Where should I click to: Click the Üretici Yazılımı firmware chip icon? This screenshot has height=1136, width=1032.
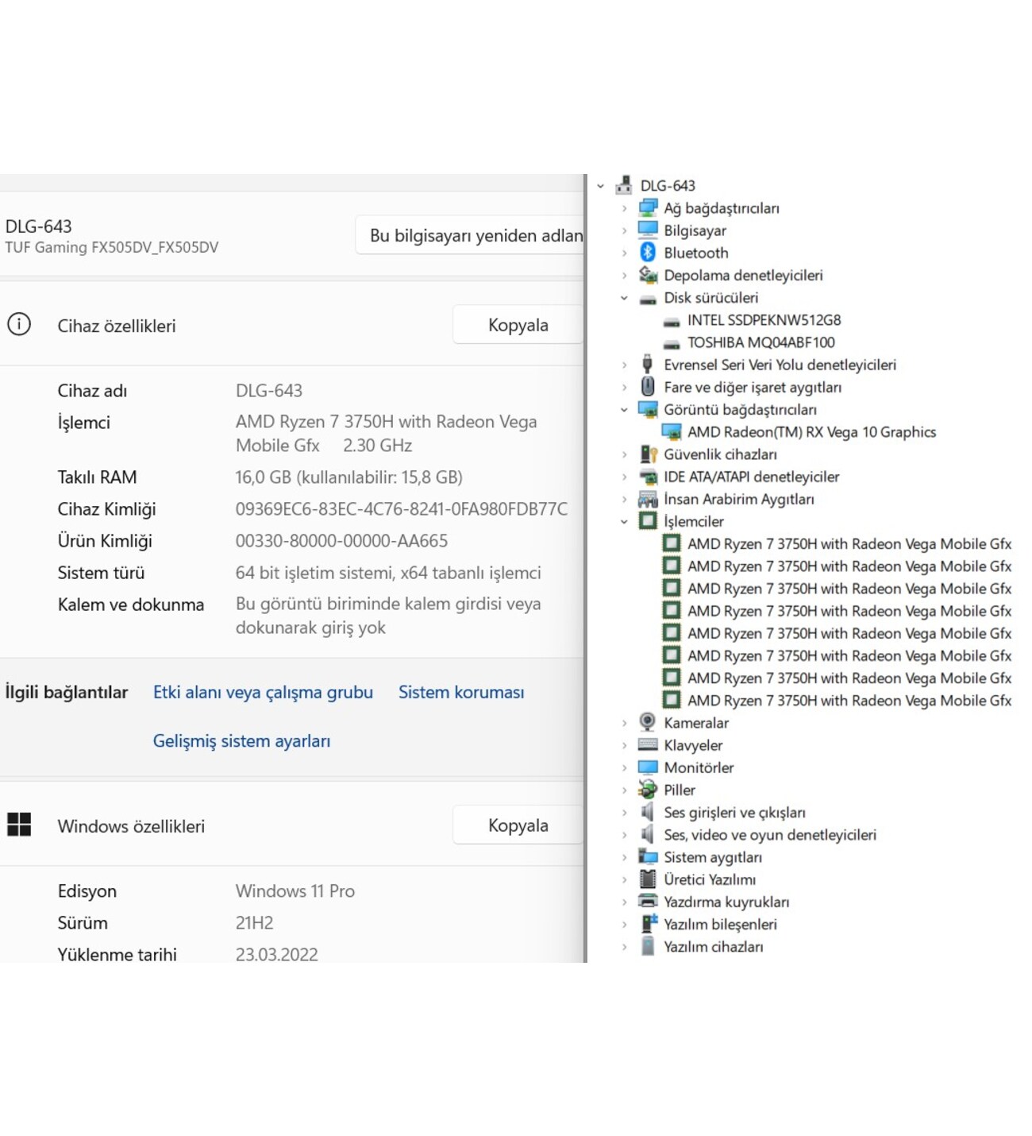click(648, 879)
